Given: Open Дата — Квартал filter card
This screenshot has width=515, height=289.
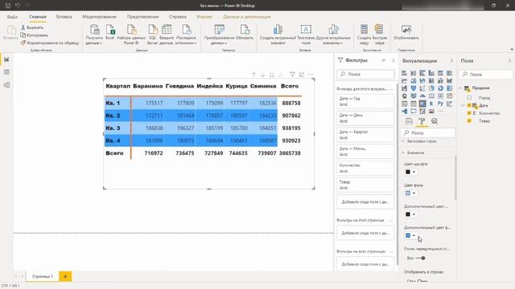Looking at the screenshot, I should tap(365, 135).
